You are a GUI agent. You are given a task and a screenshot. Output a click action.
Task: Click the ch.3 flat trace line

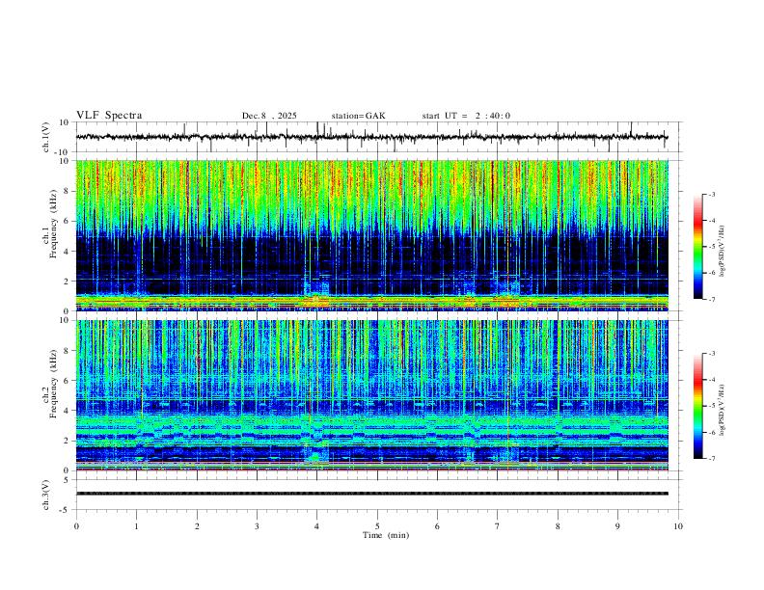coord(371,494)
